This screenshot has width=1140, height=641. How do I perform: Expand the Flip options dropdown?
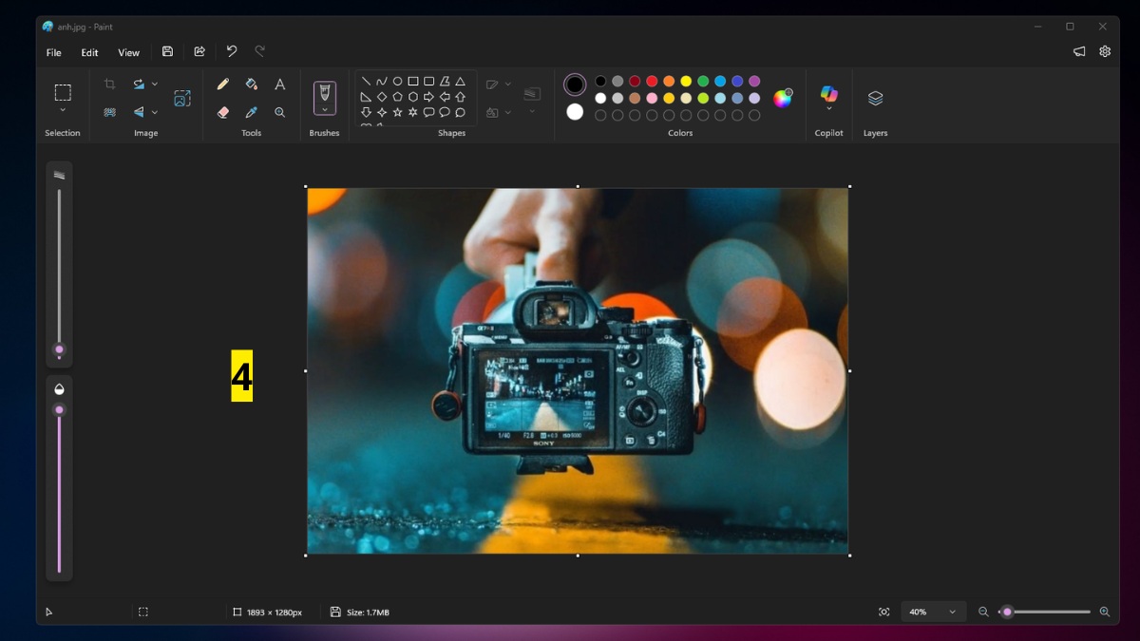point(155,112)
